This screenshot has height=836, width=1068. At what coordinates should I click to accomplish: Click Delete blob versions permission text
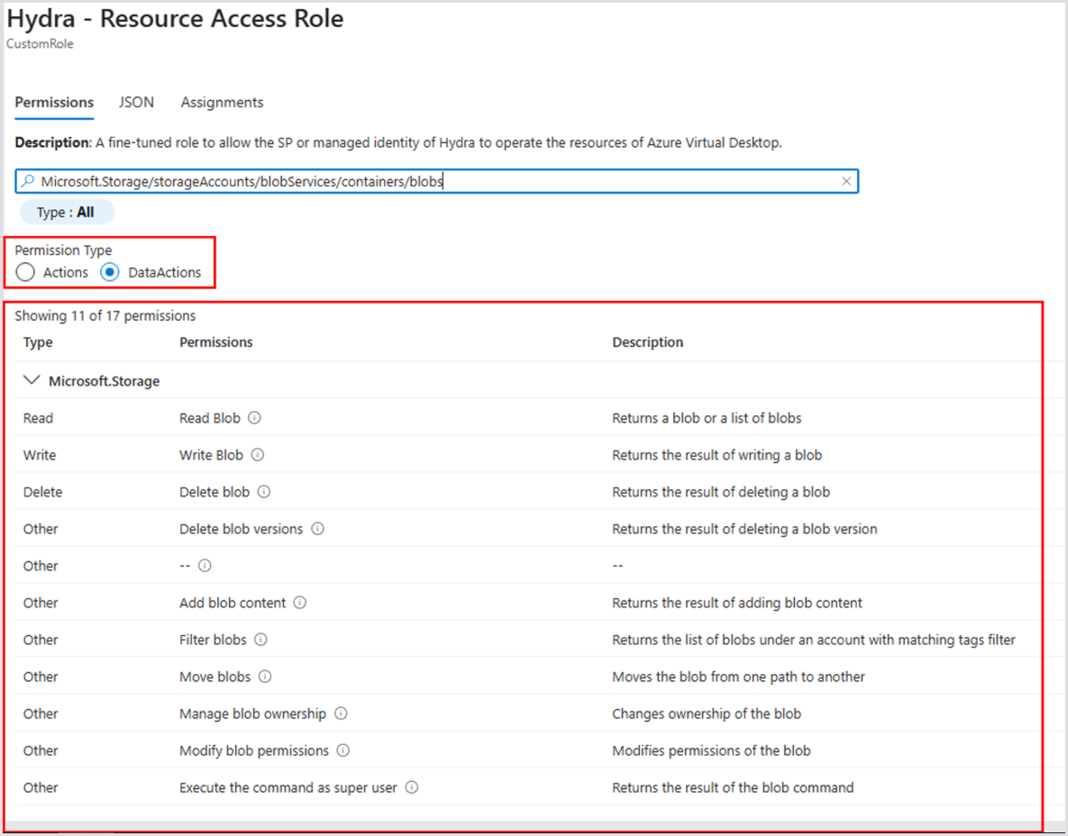coord(242,529)
